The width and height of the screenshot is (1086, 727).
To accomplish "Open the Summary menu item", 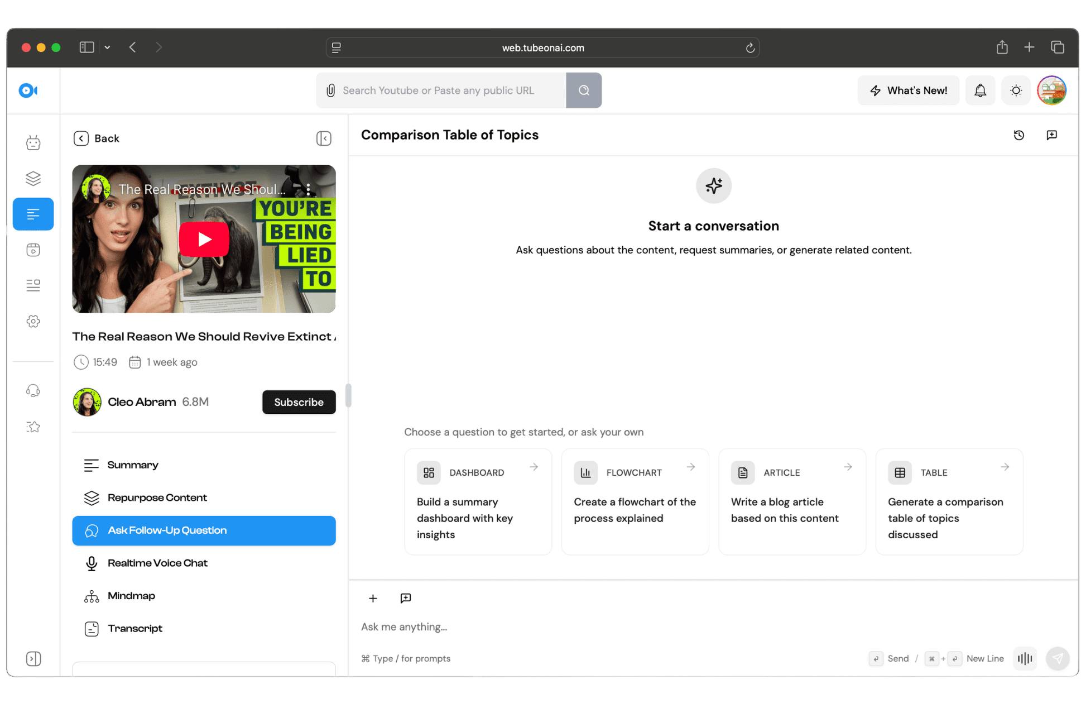I will click(x=204, y=465).
